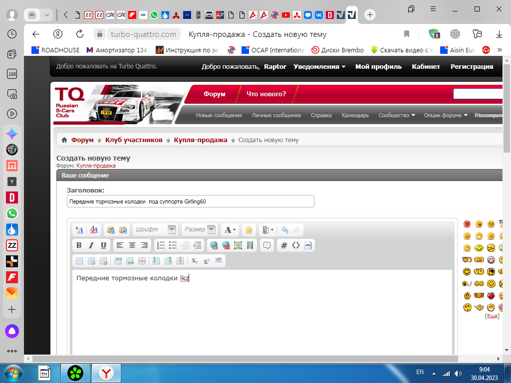Toggle underline formatting

click(x=103, y=245)
